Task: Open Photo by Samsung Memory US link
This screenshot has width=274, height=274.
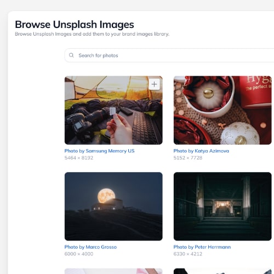Action: 99,151
